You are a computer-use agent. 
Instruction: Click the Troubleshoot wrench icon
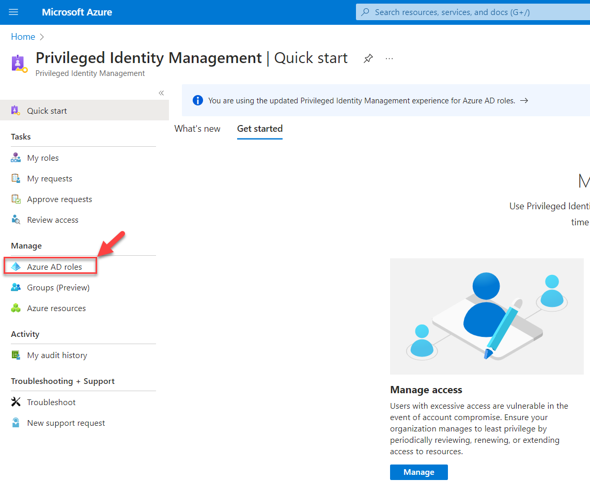coord(17,402)
